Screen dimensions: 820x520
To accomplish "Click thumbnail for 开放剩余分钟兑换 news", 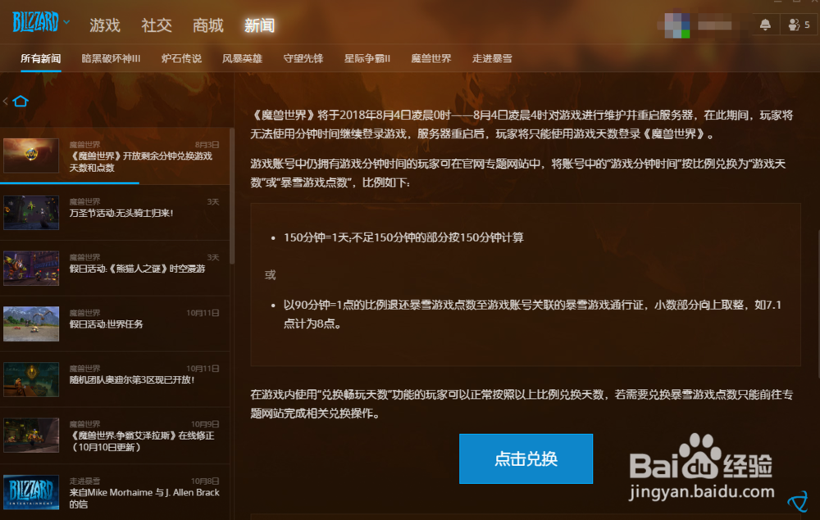I will tap(31, 155).
